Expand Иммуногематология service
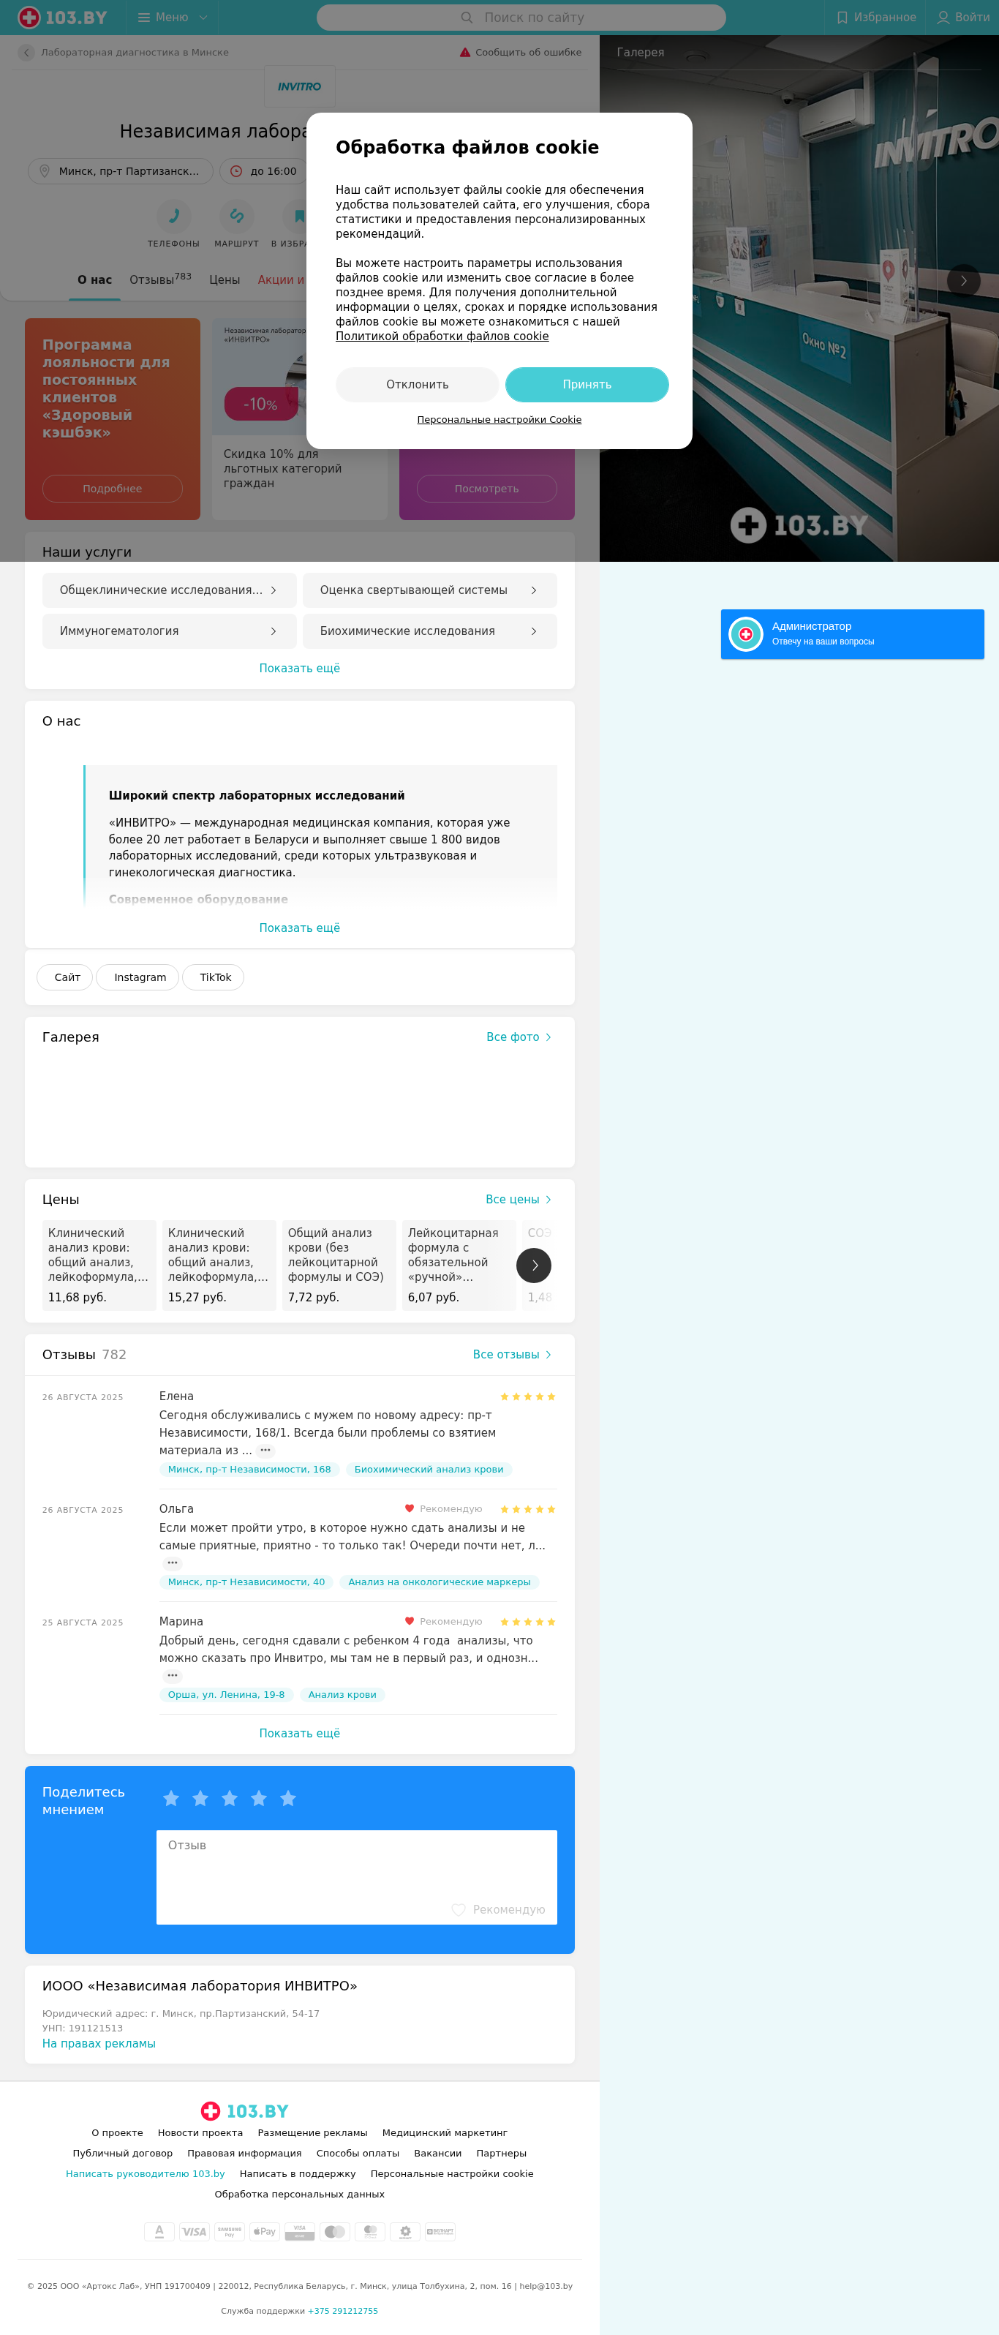Image resolution: width=999 pixels, height=2335 pixels. (x=170, y=631)
